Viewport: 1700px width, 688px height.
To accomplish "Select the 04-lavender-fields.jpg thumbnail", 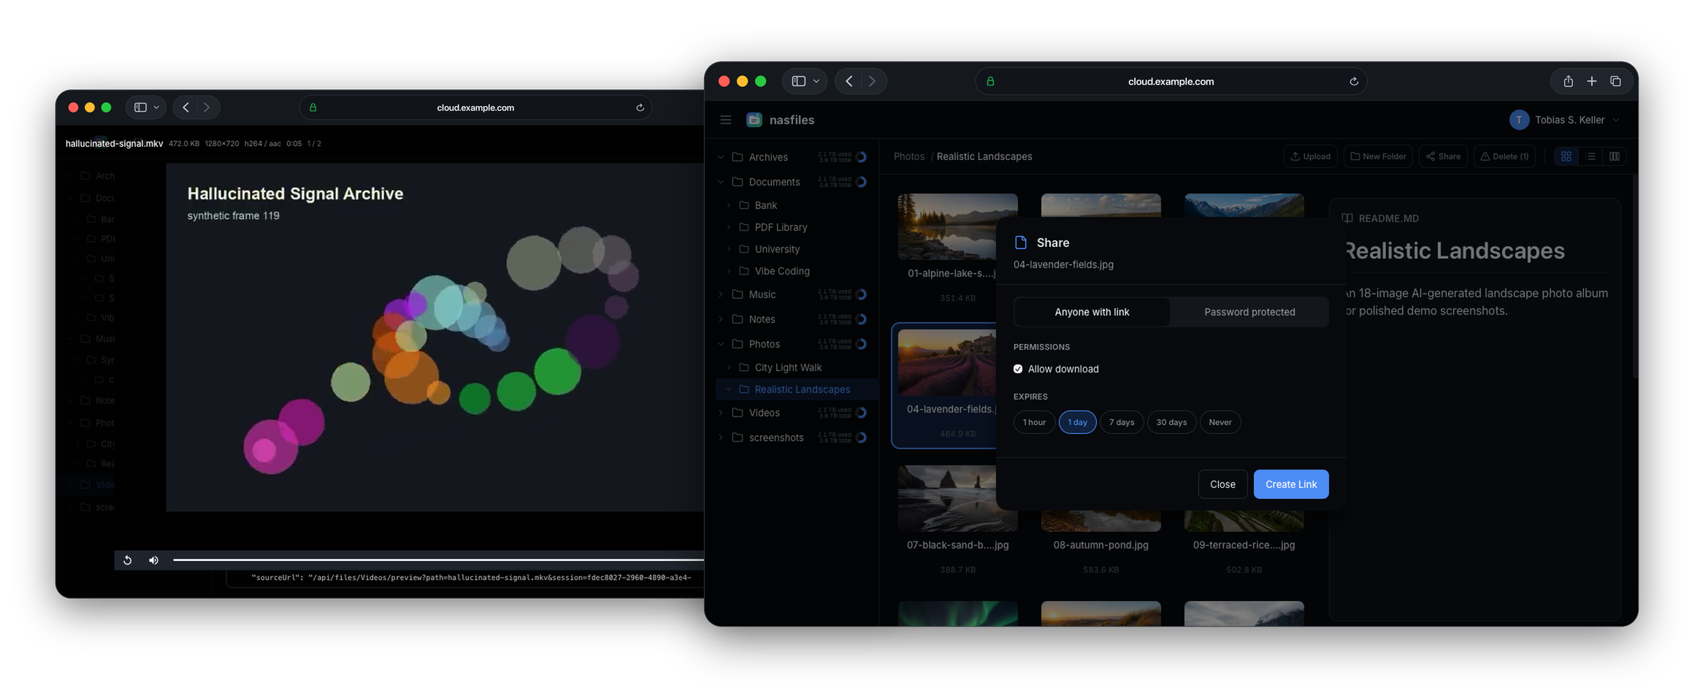I will 946,362.
